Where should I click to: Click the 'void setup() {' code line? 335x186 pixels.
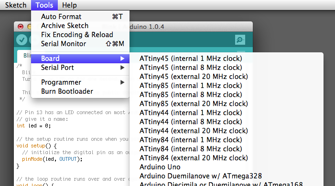click(x=36, y=146)
